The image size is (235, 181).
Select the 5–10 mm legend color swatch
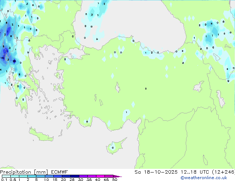pyautogui.click(x=40, y=176)
